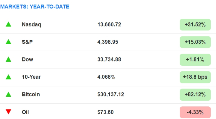Select the Nasdaq row label
Viewport: 216px width, 119px height.
pyautogui.click(x=31, y=25)
